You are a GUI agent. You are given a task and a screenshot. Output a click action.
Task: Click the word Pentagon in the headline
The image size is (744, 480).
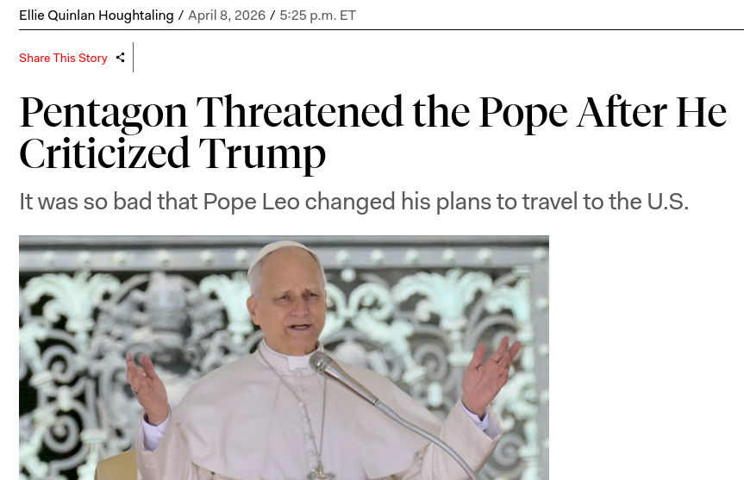103,114
